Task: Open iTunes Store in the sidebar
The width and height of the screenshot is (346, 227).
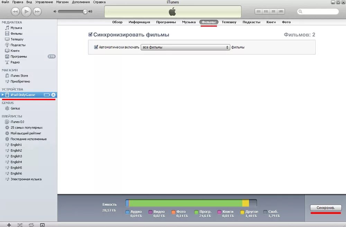Action: coord(29,76)
